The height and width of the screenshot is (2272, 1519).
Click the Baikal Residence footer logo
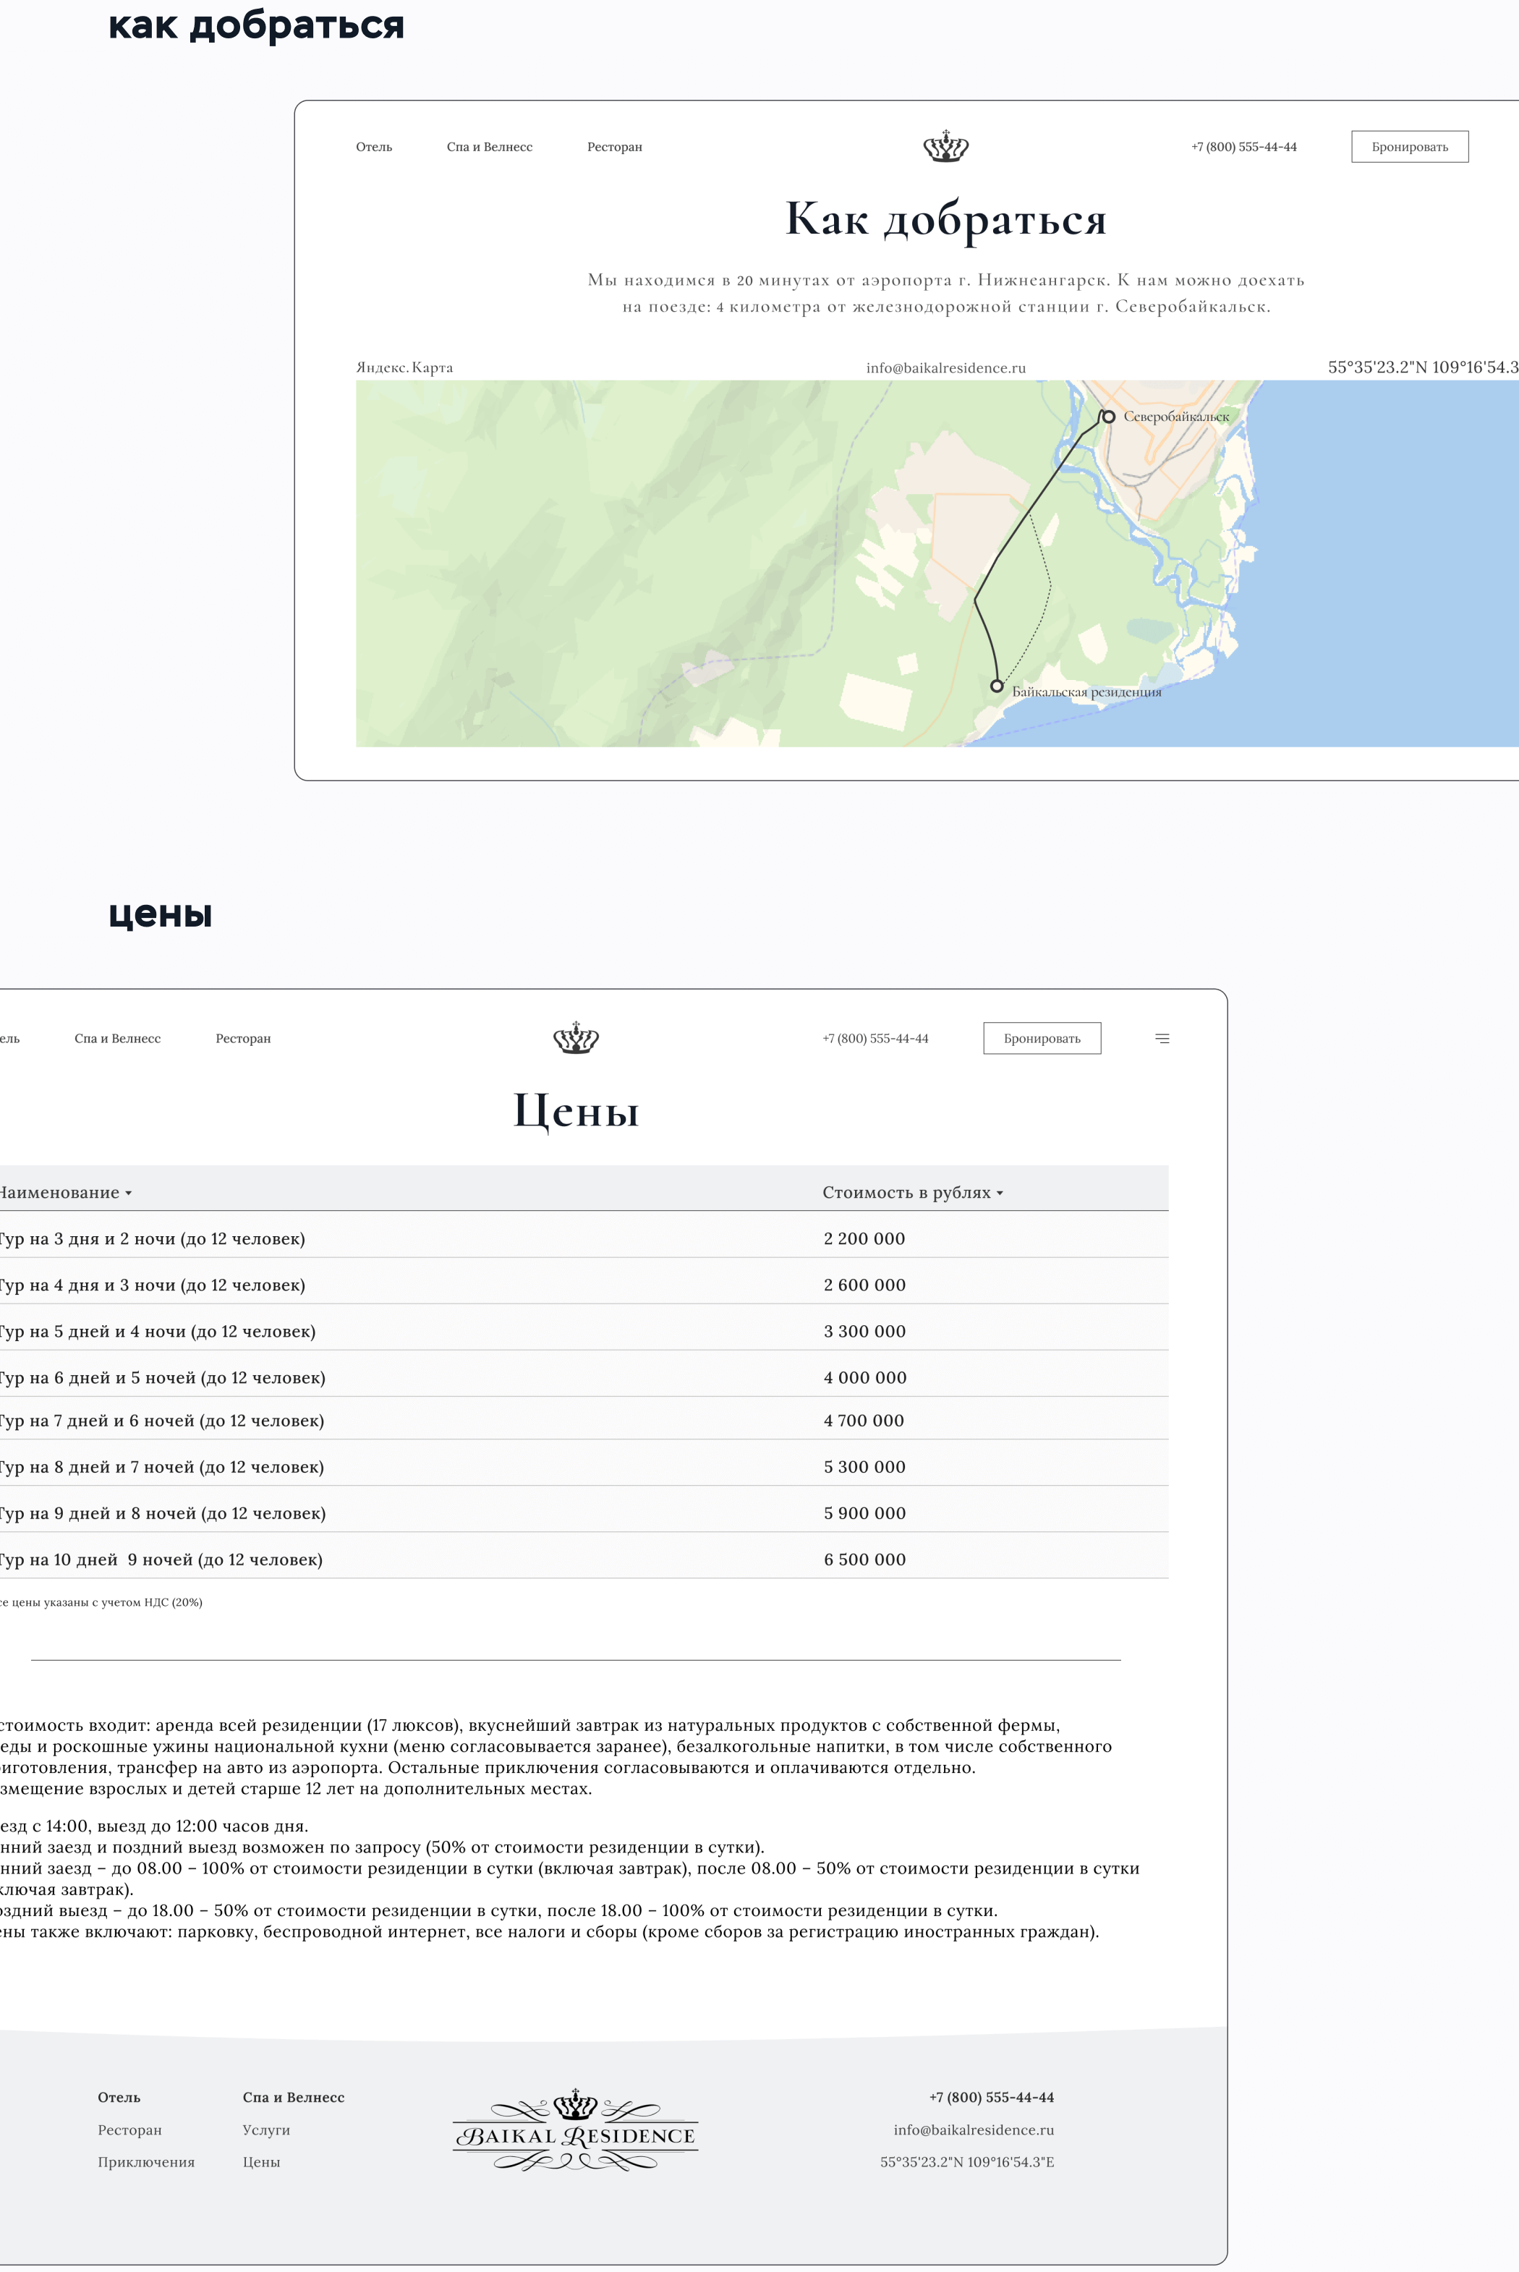click(x=576, y=2130)
